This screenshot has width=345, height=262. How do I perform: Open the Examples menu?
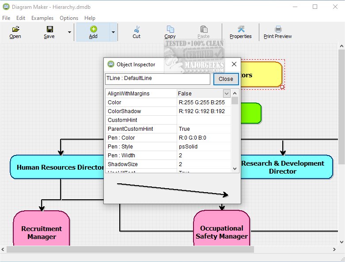42,18
